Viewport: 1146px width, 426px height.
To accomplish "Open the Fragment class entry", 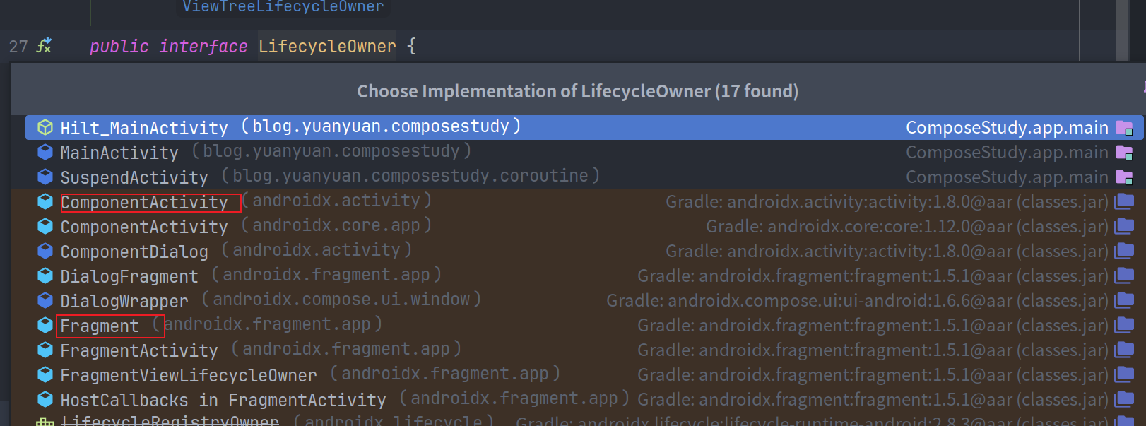I will [x=100, y=326].
